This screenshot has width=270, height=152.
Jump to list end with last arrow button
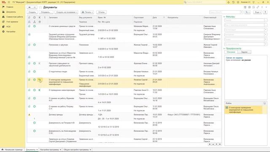point(220,144)
